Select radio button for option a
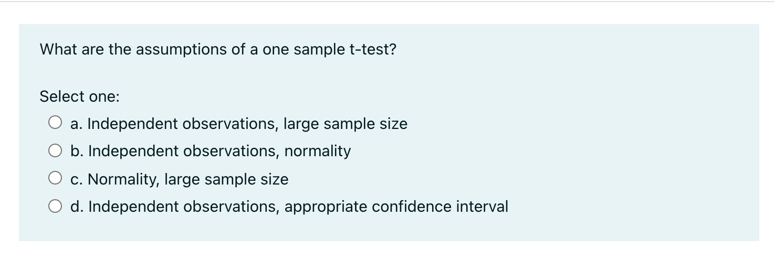The width and height of the screenshot is (774, 260). point(56,124)
